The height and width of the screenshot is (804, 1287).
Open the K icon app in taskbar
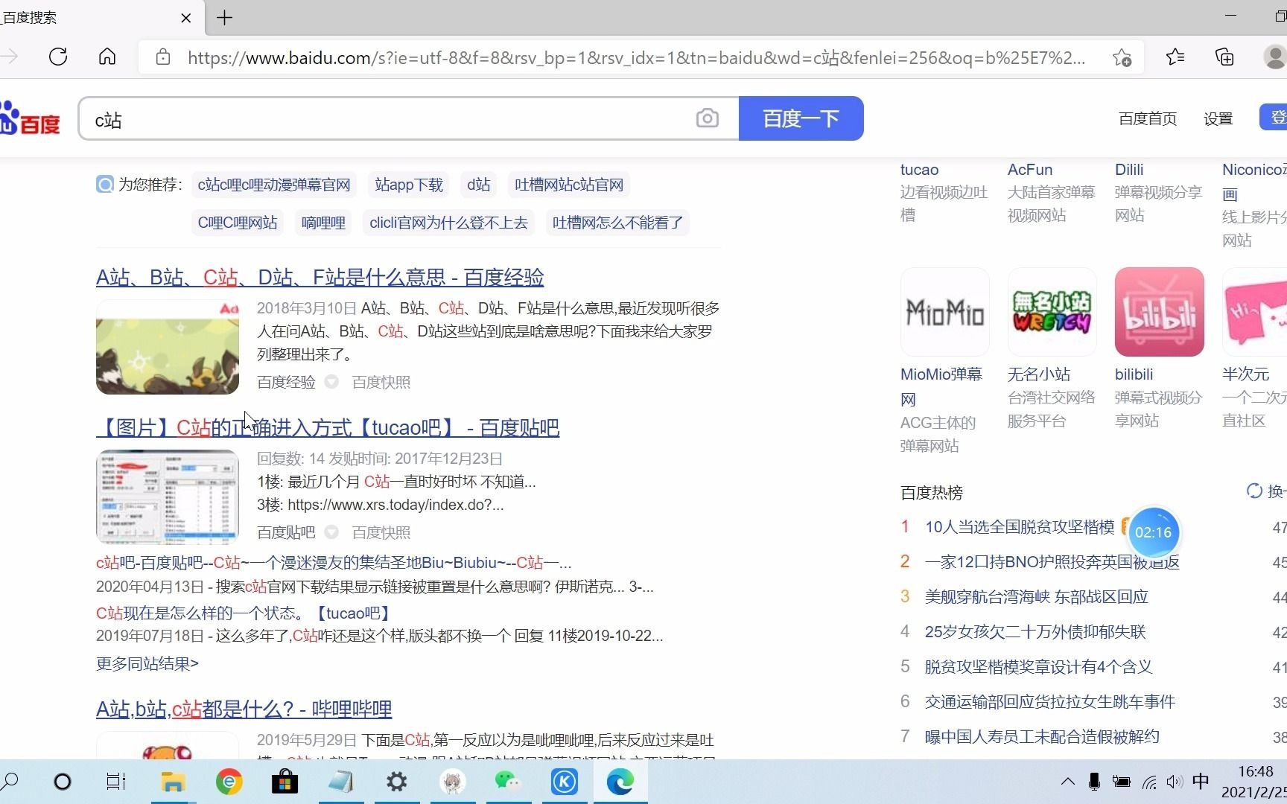[565, 782]
